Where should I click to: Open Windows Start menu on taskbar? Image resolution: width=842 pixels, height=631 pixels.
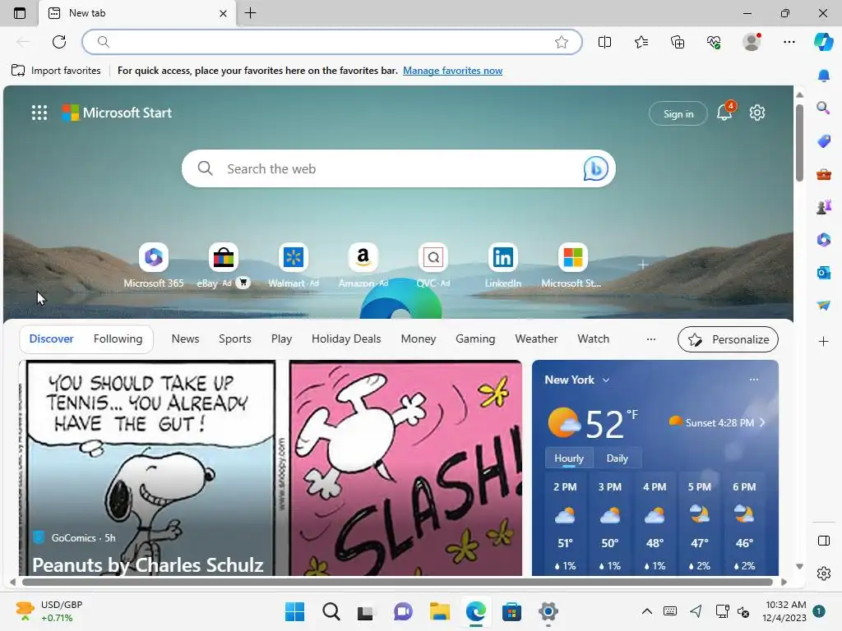pos(294,611)
